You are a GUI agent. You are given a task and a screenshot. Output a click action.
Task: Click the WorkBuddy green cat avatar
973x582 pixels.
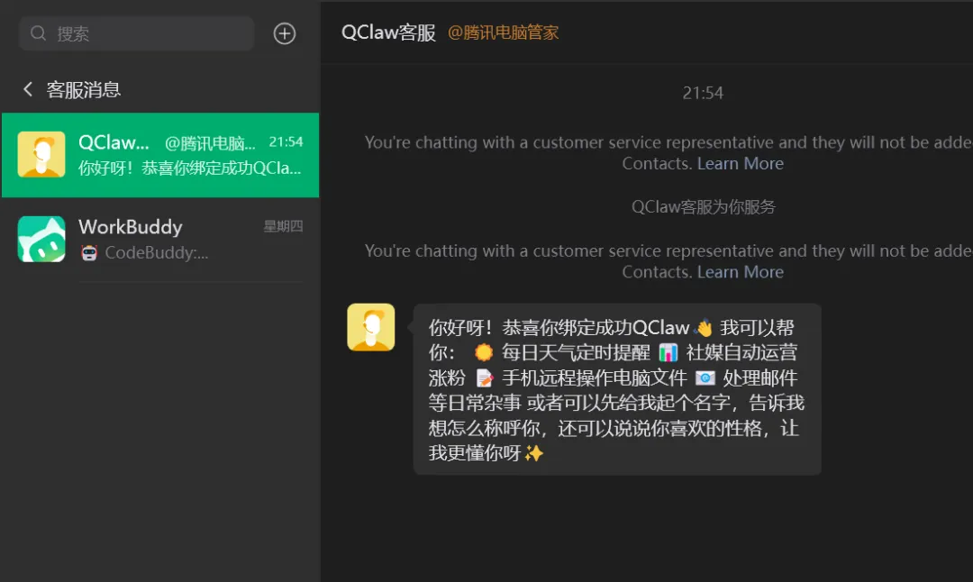[x=41, y=239]
